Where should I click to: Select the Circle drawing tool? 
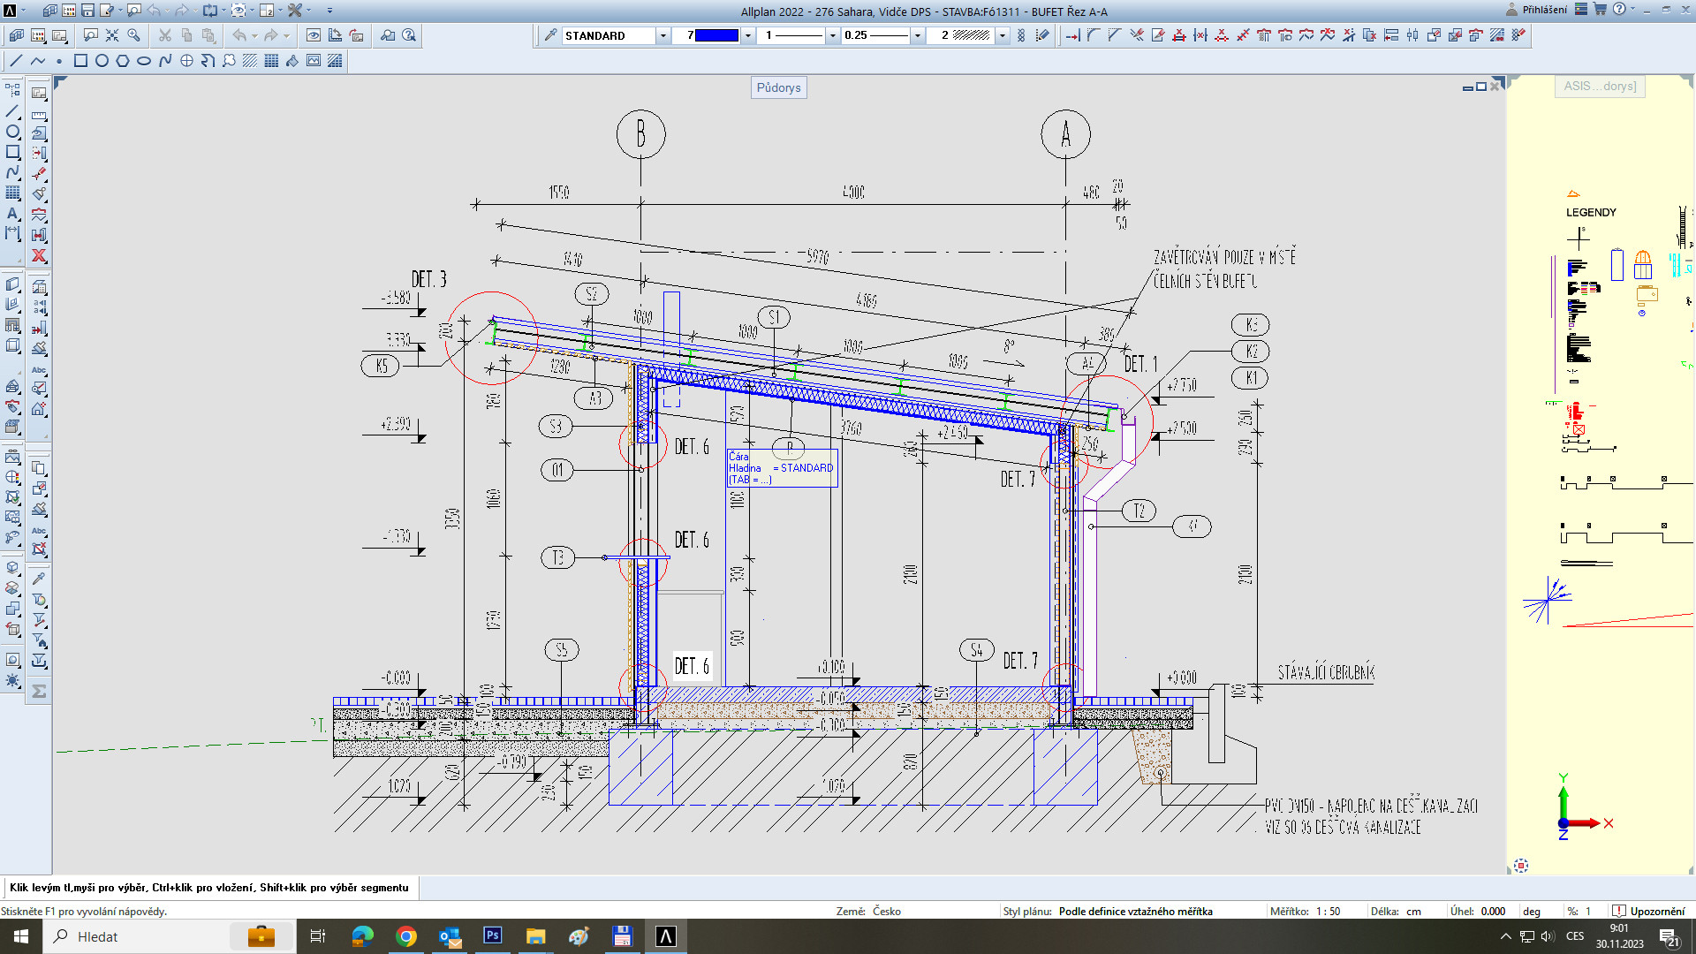(102, 61)
